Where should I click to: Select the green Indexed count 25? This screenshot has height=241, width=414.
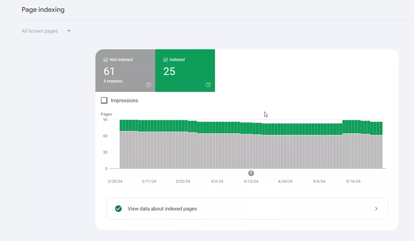[169, 71]
